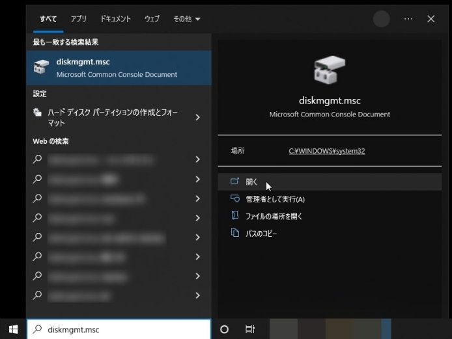Switch to the ドキュメント tab

tap(115, 19)
